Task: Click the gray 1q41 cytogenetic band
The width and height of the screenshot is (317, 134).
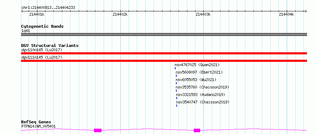Action: click(164, 34)
